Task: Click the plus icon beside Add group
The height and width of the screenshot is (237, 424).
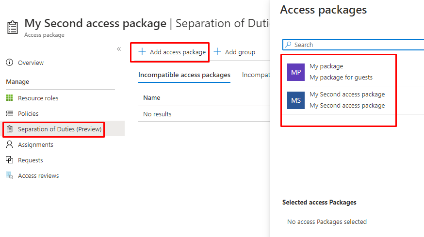Action: 218,52
